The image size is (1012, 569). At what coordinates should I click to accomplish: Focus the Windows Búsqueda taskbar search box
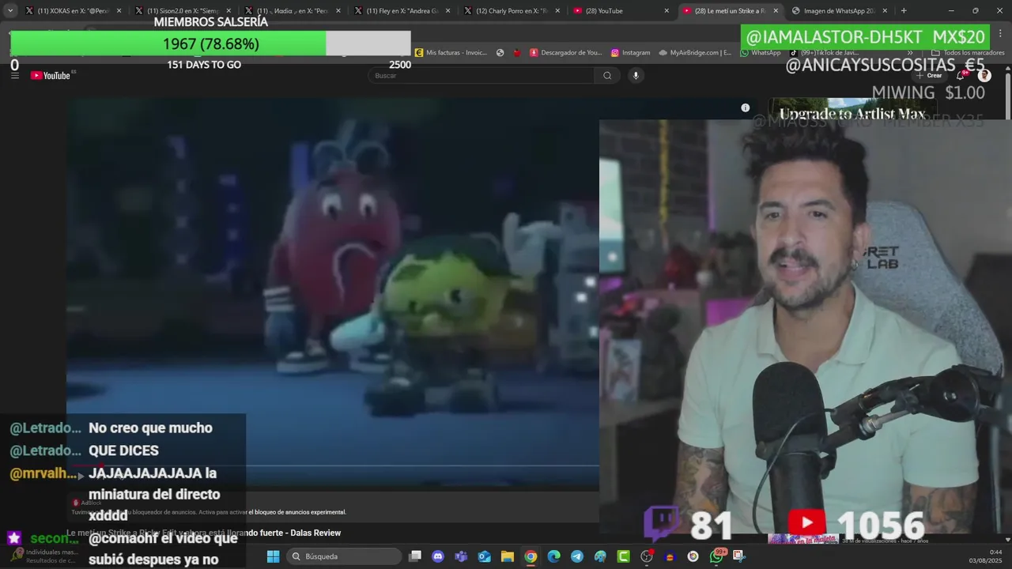point(345,556)
